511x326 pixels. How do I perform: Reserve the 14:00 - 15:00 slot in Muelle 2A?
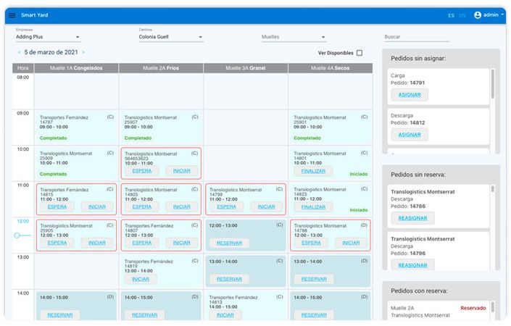[x=145, y=315]
